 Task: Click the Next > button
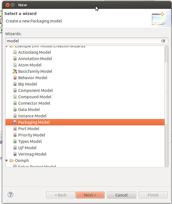90,195
